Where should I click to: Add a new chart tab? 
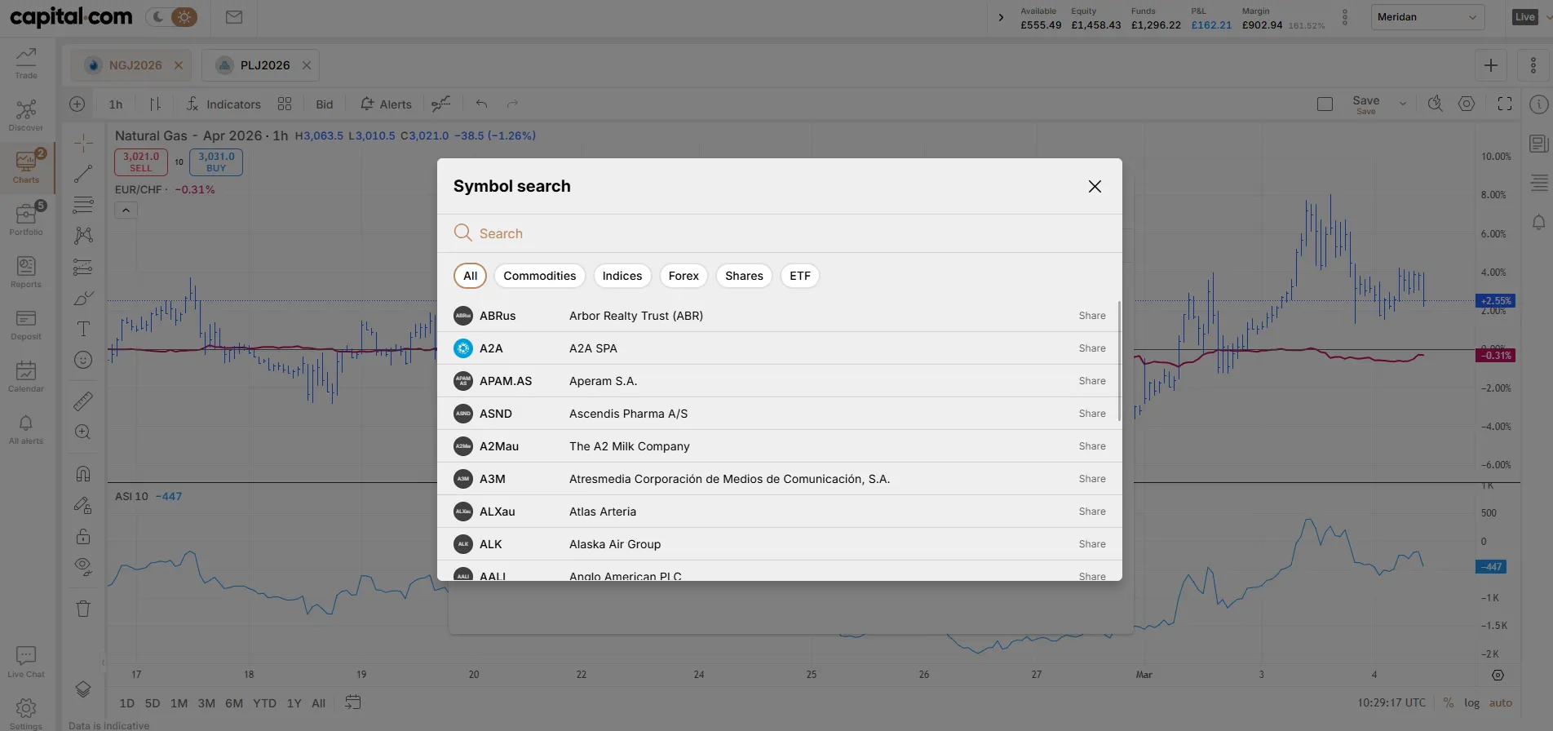[x=1490, y=65]
